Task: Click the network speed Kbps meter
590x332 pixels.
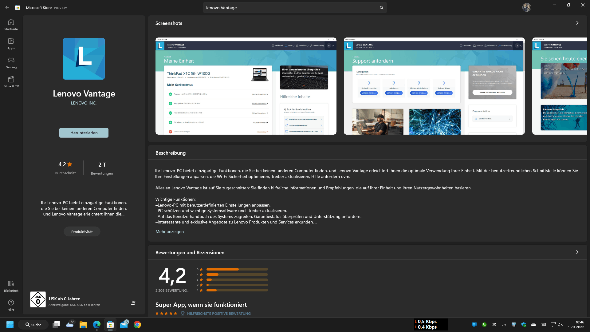Action: click(431, 324)
